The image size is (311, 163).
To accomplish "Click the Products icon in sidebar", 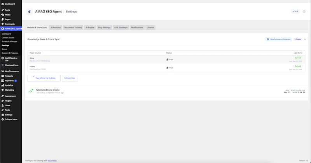I will [x=3, y=76].
